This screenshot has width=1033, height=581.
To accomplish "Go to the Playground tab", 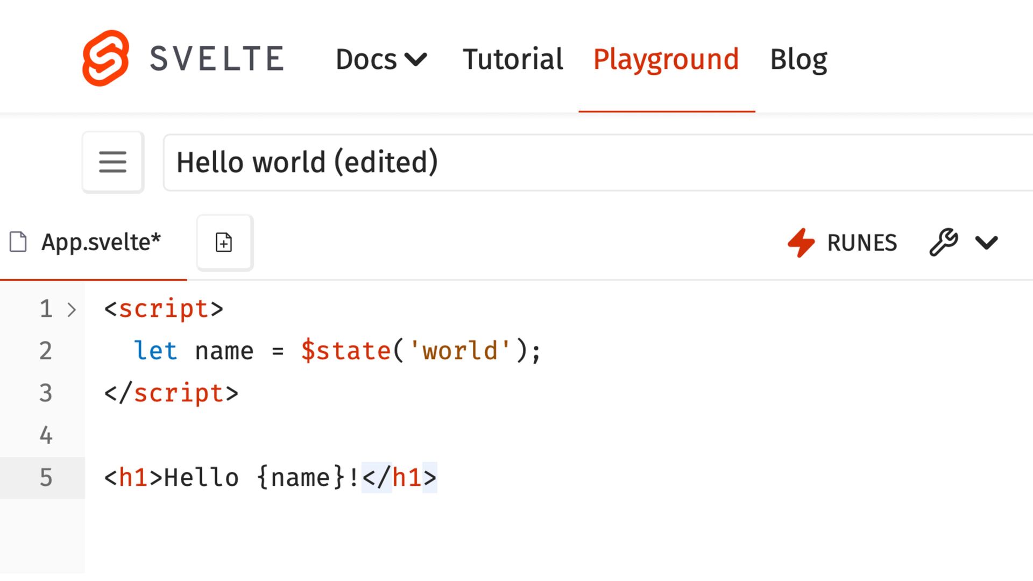I will [666, 59].
